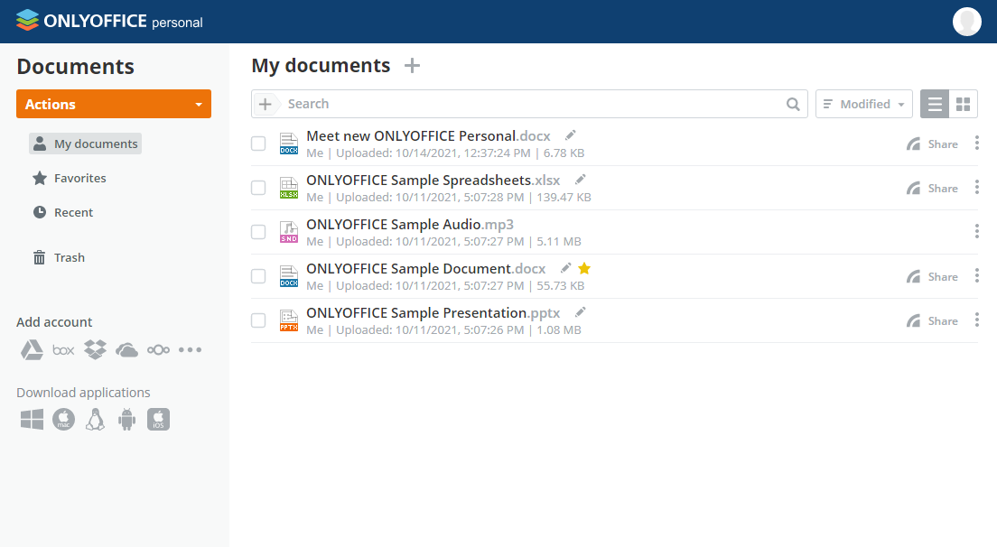
Task: Click the gold favorite star on Sample Document
Action: 584,268
